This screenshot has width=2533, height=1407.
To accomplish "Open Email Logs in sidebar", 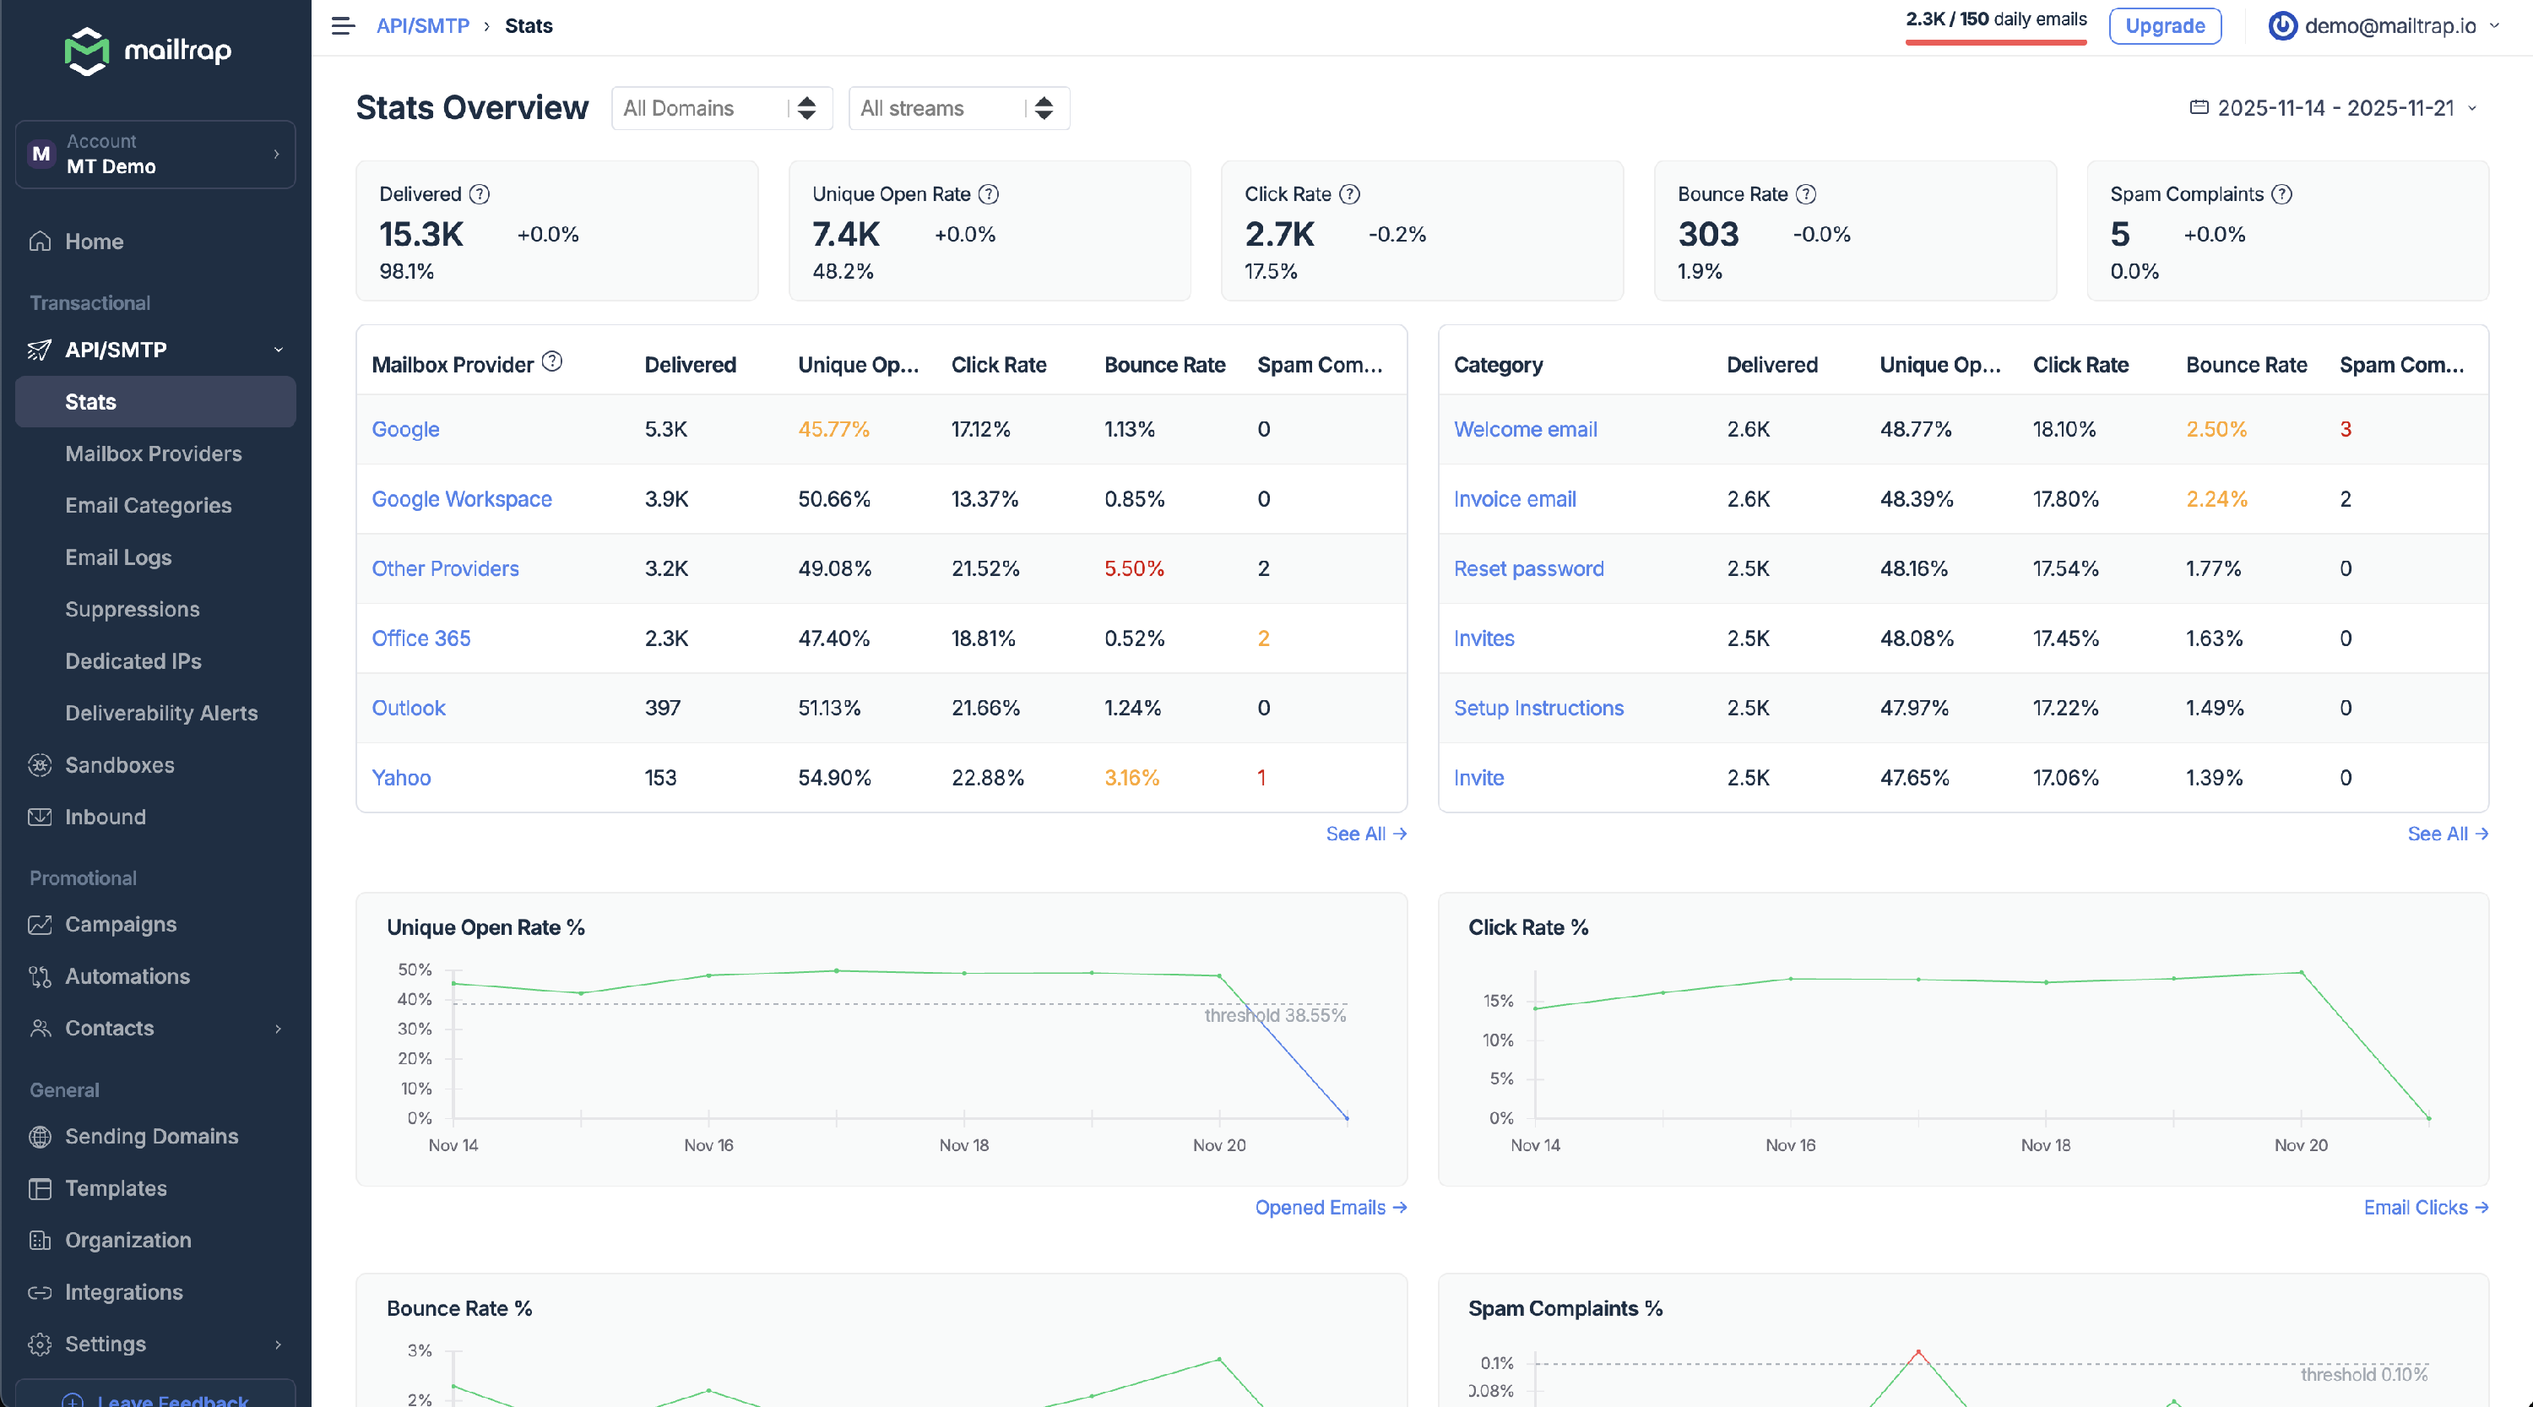I will point(118,557).
